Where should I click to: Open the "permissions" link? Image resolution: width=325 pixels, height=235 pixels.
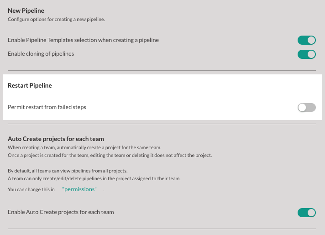(x=79, y=189)
